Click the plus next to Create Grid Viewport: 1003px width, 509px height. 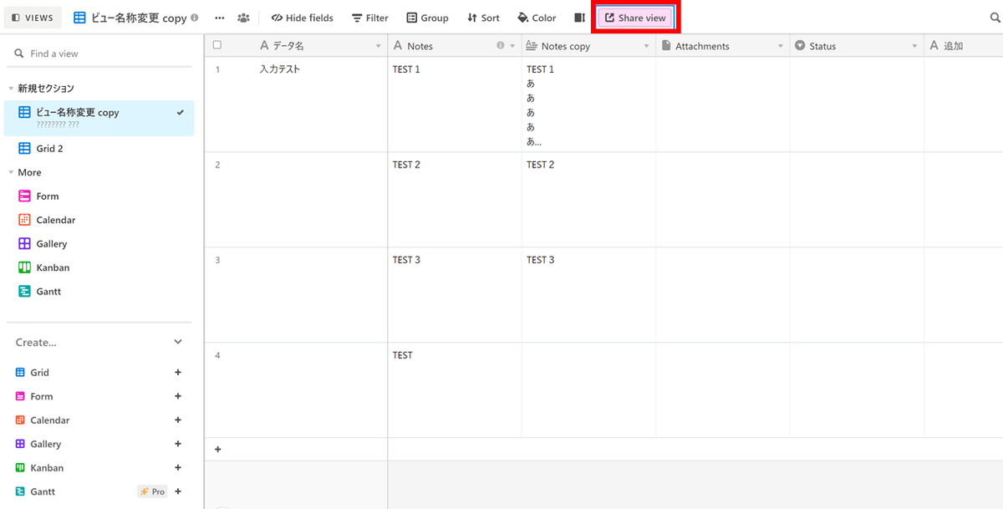(x=177, y=373)
